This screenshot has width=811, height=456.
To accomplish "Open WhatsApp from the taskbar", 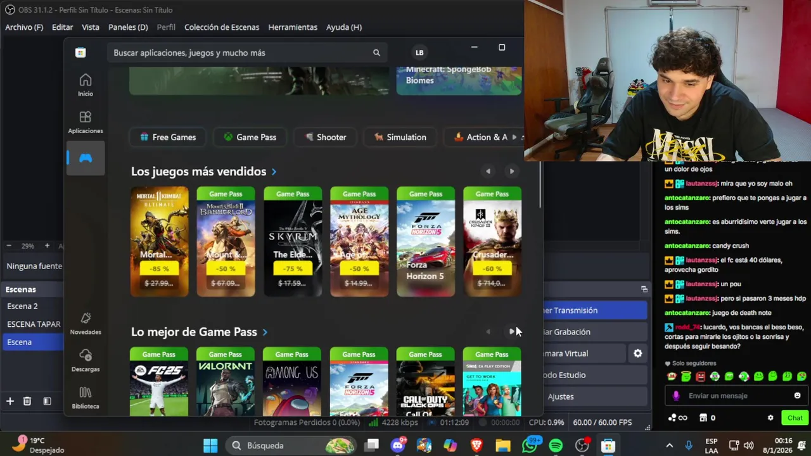I will pyautogui.click(x=530, y=445).
